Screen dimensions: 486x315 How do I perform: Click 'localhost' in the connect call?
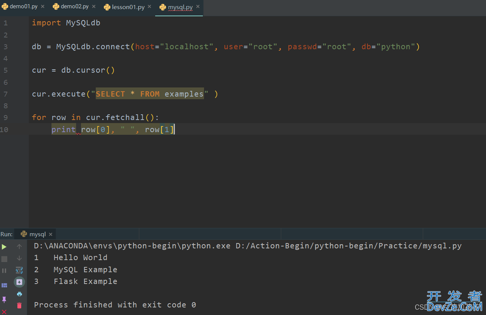click(187, 47)
